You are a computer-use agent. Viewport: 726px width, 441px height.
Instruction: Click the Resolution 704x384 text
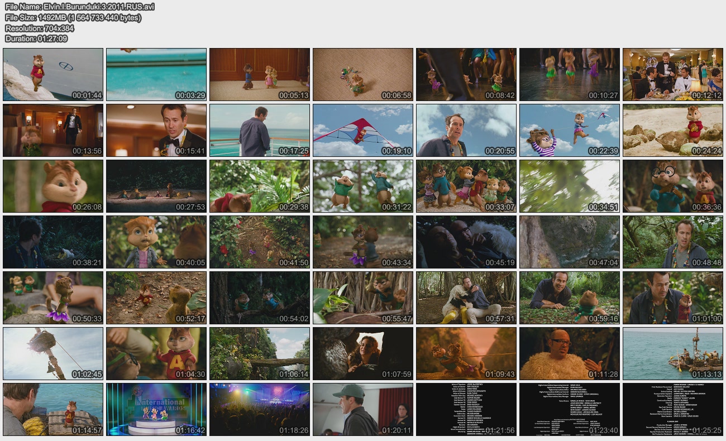(40, 28)
